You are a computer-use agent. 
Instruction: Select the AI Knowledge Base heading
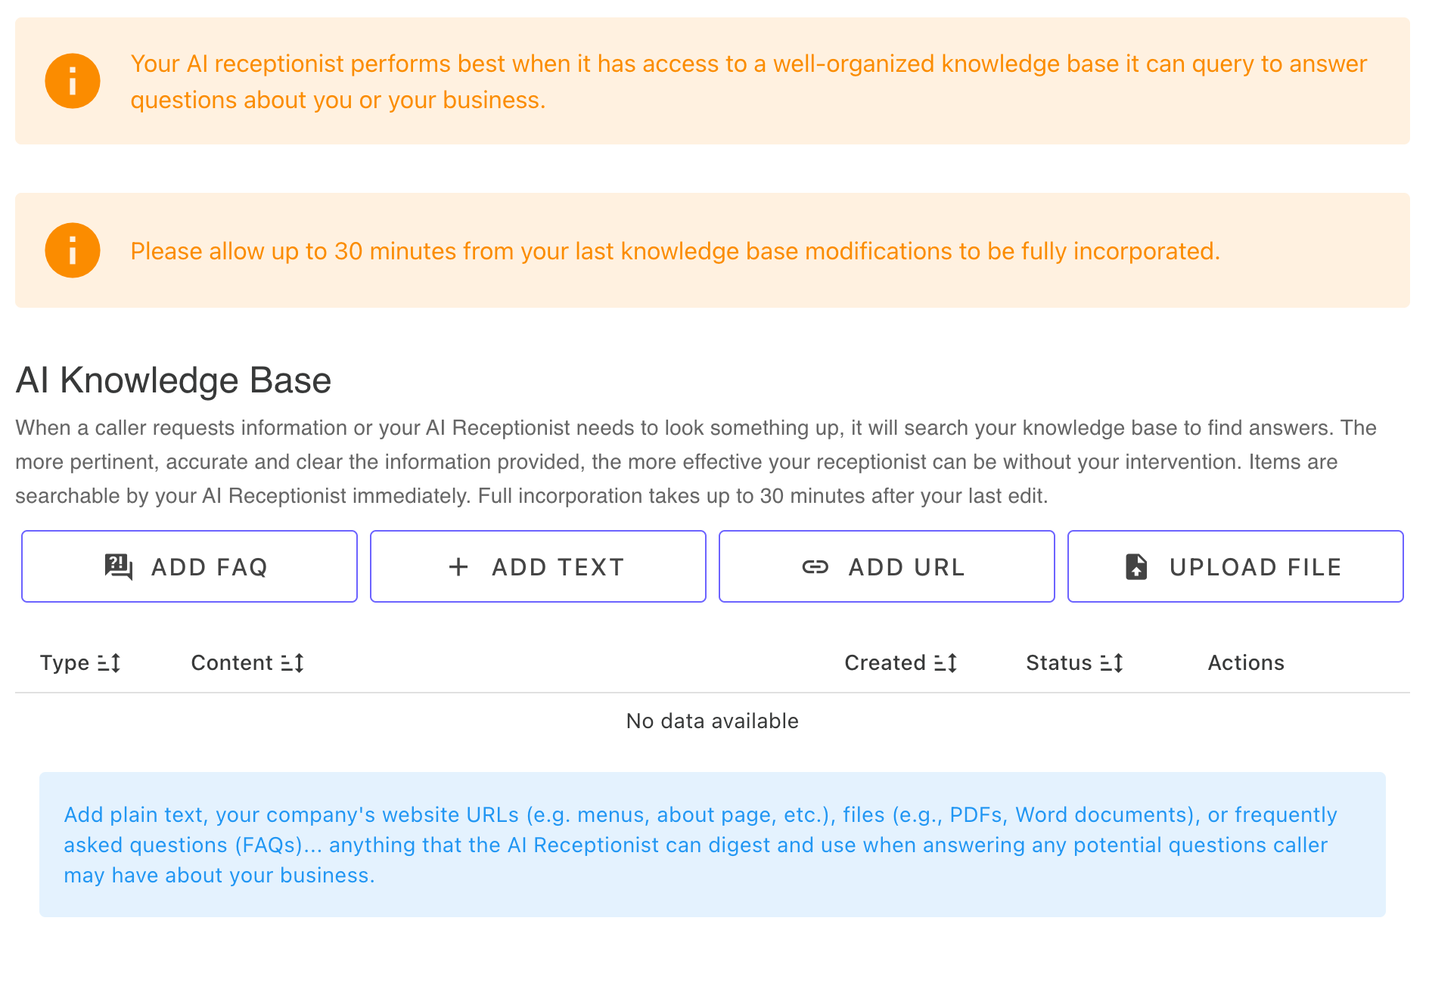point(173,380)
